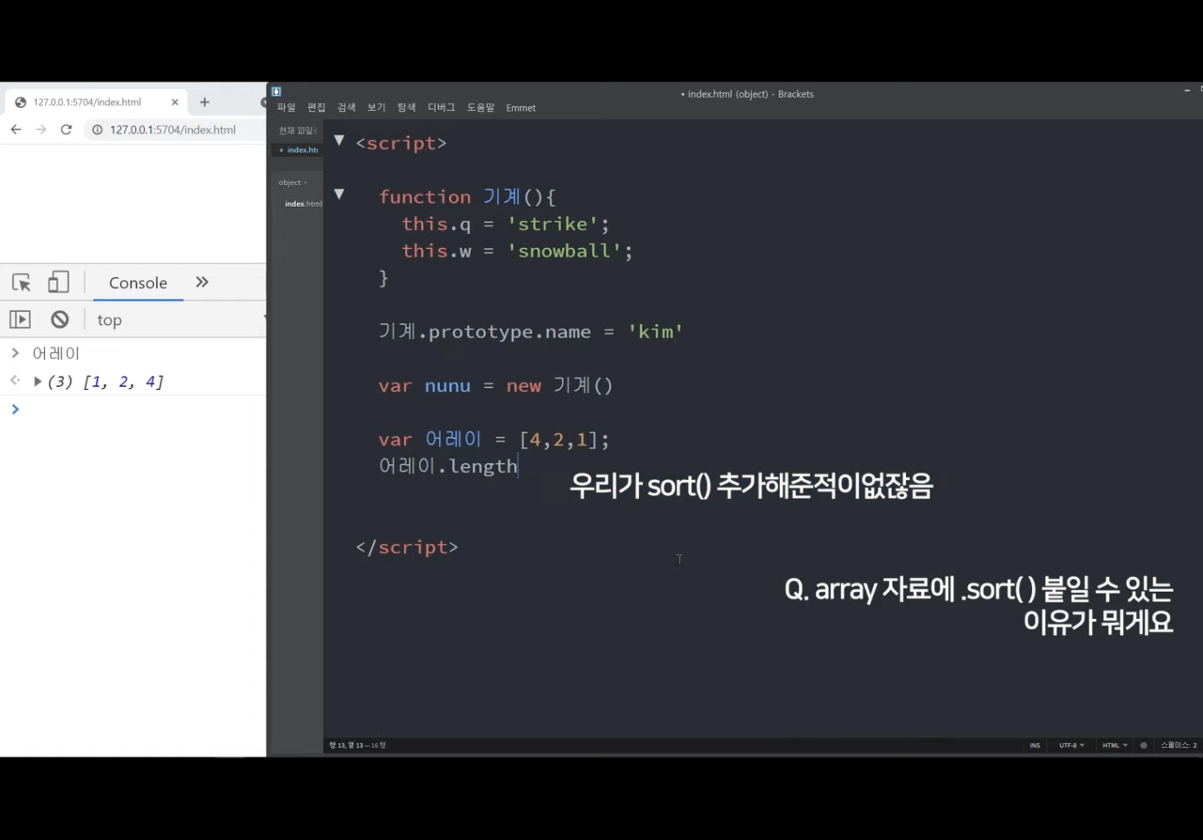1203x840 pixels.
Task: Go back using the browser arrow
Action: (16, 130)
